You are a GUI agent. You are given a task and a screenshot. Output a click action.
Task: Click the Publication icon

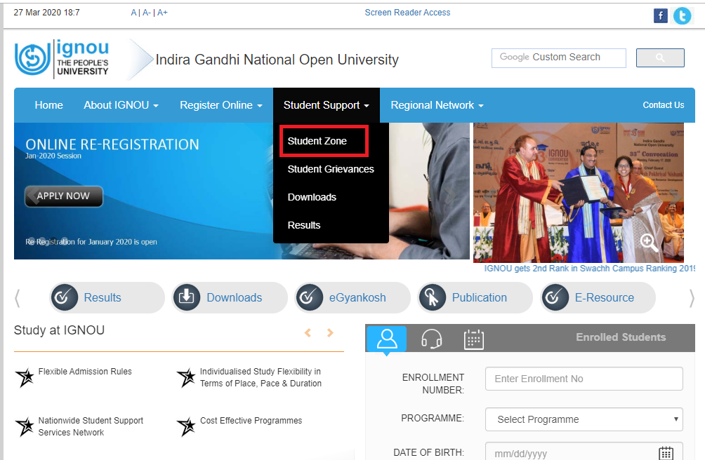tap(433, 297)
